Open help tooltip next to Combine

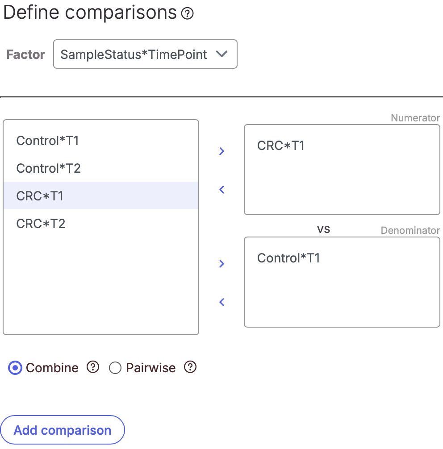click(93, 367)
